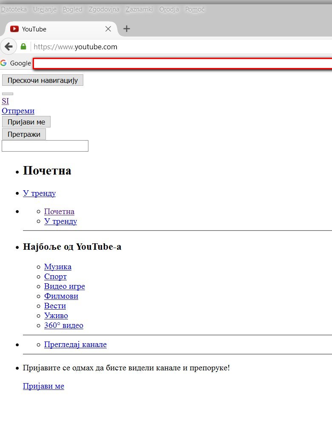Open the Филмови link
Viewport: 332px width, 426px height.
pyautogui.click(x=61, y=296)
